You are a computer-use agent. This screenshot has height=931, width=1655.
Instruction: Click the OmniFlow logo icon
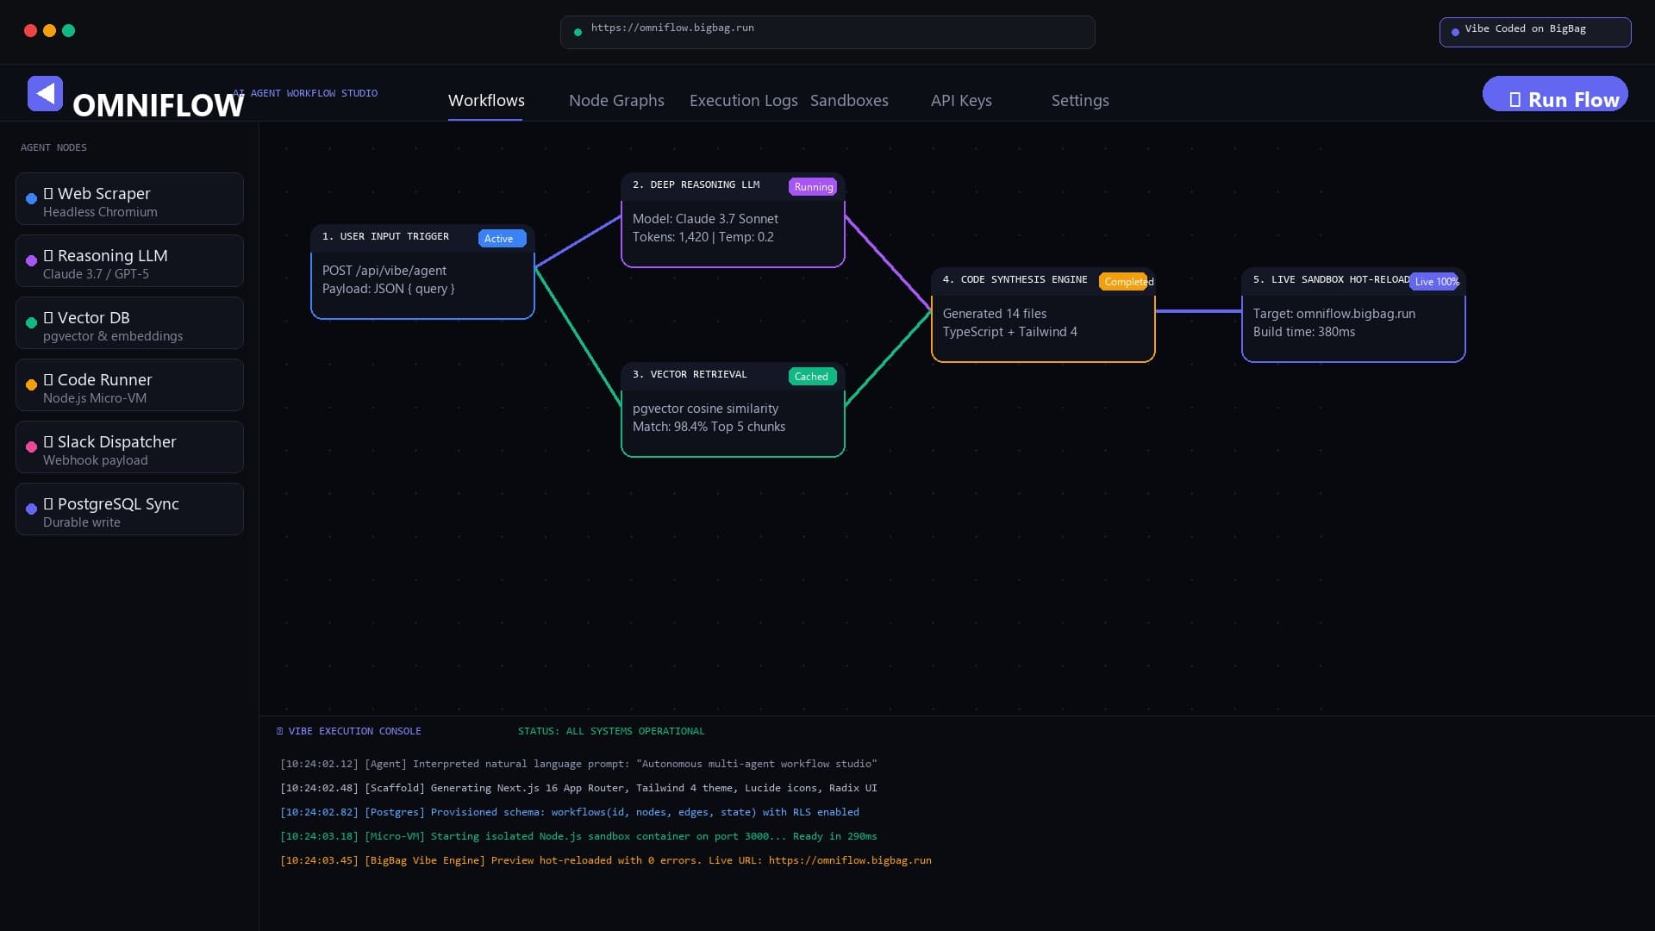pos(45,93)
